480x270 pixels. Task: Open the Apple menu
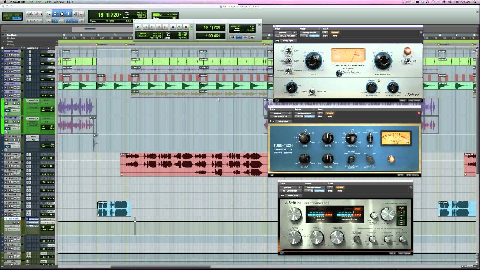point(4,2)
